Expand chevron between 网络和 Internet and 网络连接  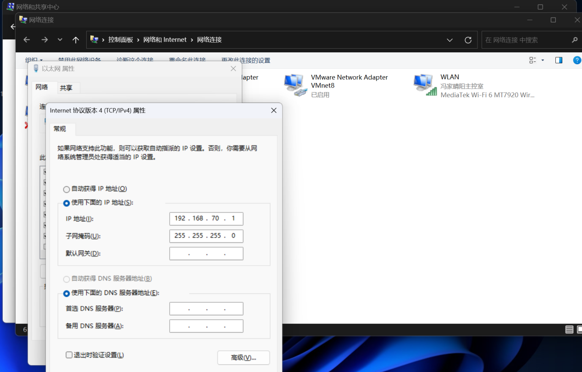coord(192,40)
